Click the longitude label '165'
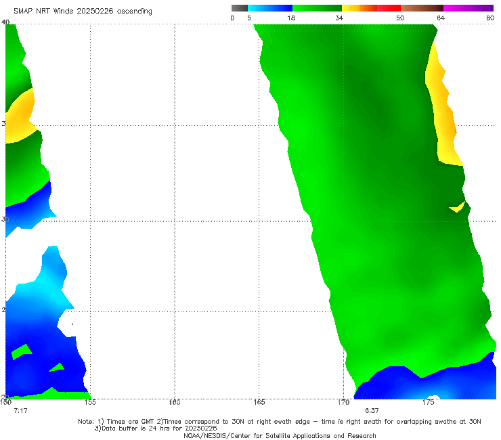 [259, 402]
